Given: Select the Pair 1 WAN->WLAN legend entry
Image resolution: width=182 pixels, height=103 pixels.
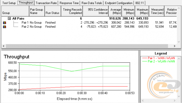Looking at the screenshot, I should pyautogui.click(x=158, y=58).
